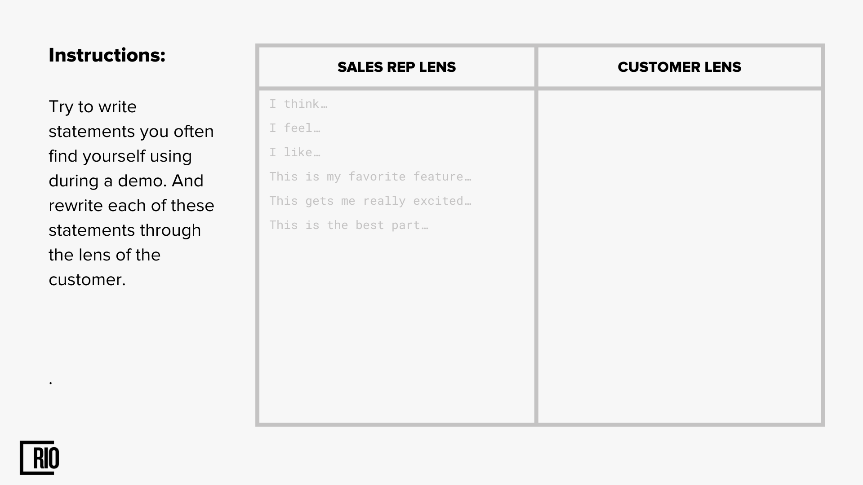Select the SALES REP LENS header
This screenshot has height=485, width=863.
point(396,67)
